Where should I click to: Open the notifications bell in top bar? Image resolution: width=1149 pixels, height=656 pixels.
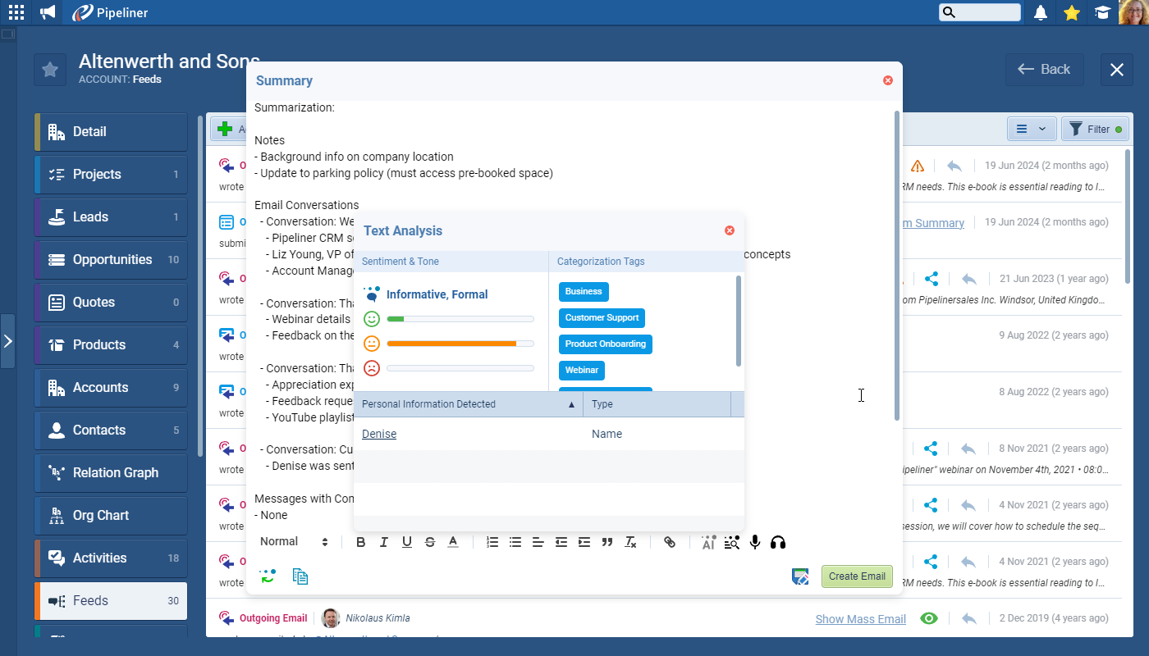(x=1041, y=12)
